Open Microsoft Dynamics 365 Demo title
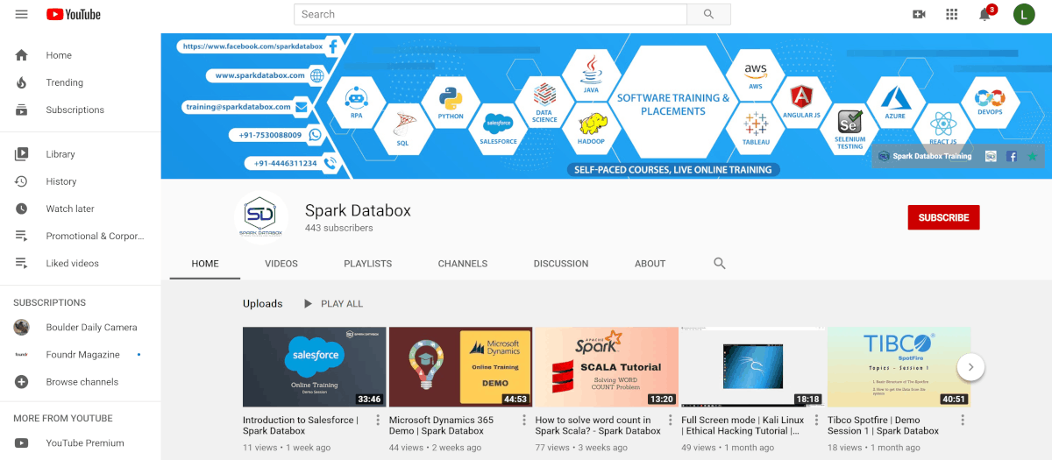This screenshot has height=460, width=1052. pyautogui.click(x=441, y=426)
